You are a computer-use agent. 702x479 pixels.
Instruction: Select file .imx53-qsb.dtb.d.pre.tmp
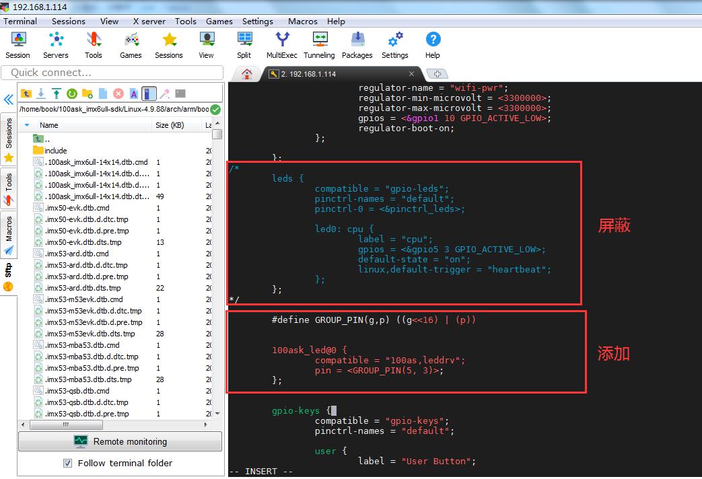point(86,414)
